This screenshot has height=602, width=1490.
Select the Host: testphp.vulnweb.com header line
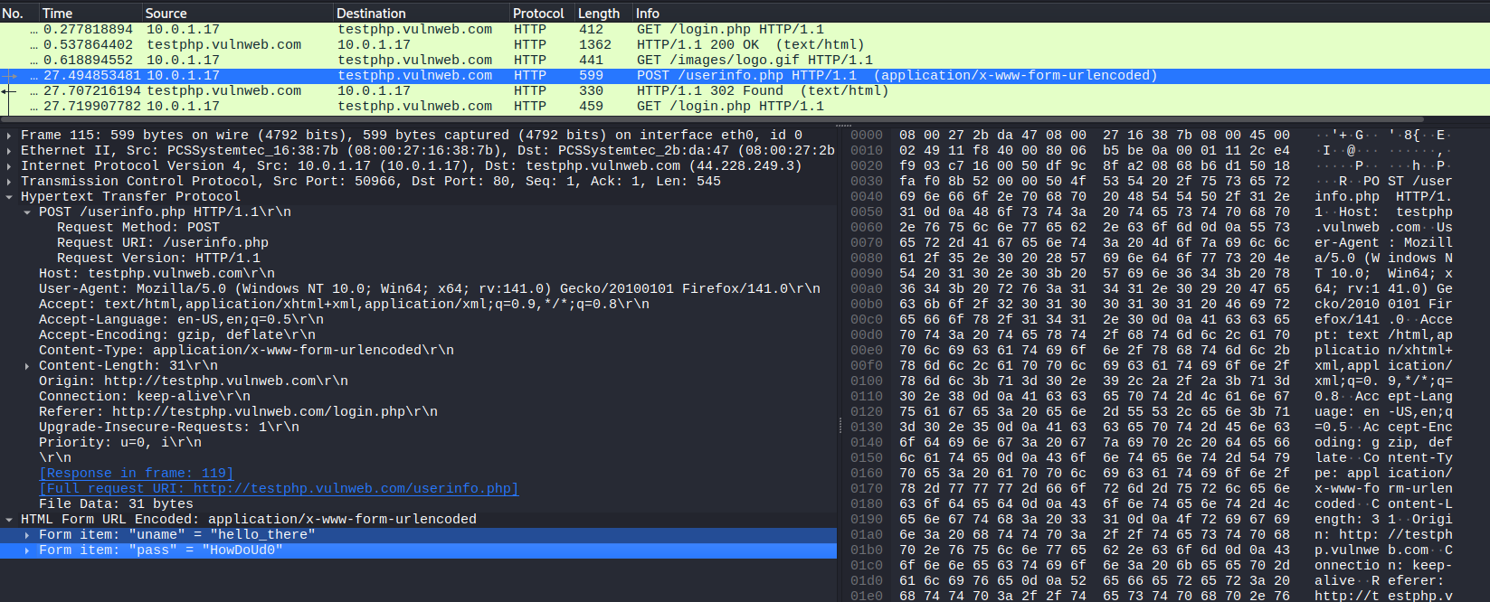157,273
